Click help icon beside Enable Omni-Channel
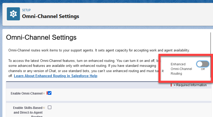 pos(44,93)
